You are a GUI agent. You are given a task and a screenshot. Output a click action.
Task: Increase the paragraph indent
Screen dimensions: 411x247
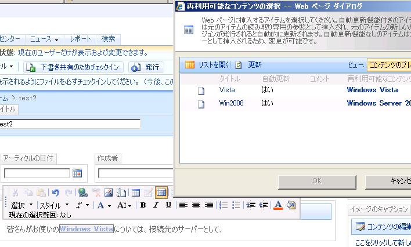click(x=264, y=205)
